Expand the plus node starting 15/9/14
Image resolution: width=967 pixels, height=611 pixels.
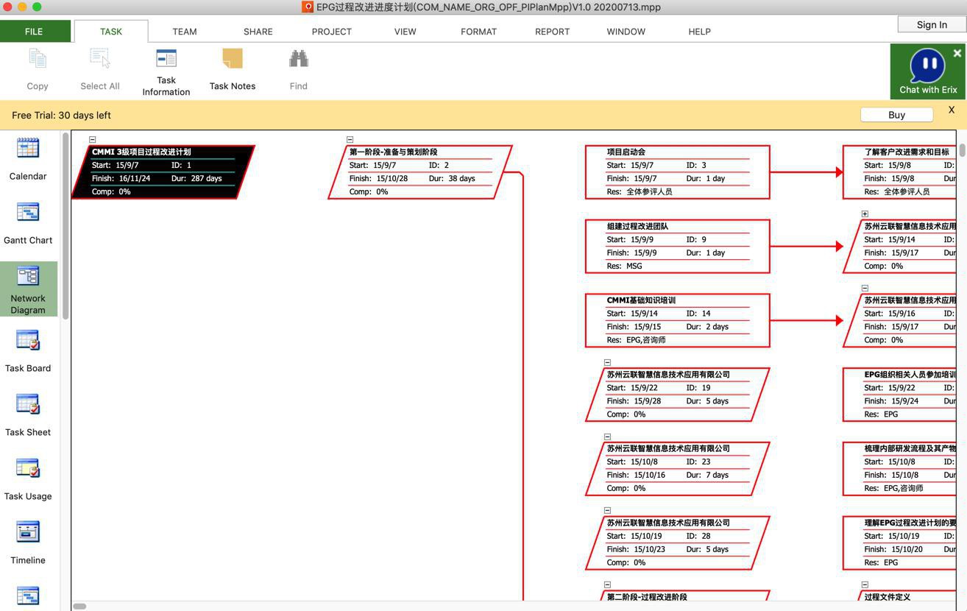865,213
